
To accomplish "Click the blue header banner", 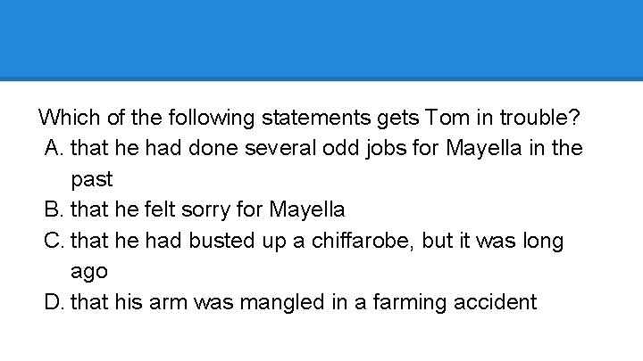I will click(321, 38).
